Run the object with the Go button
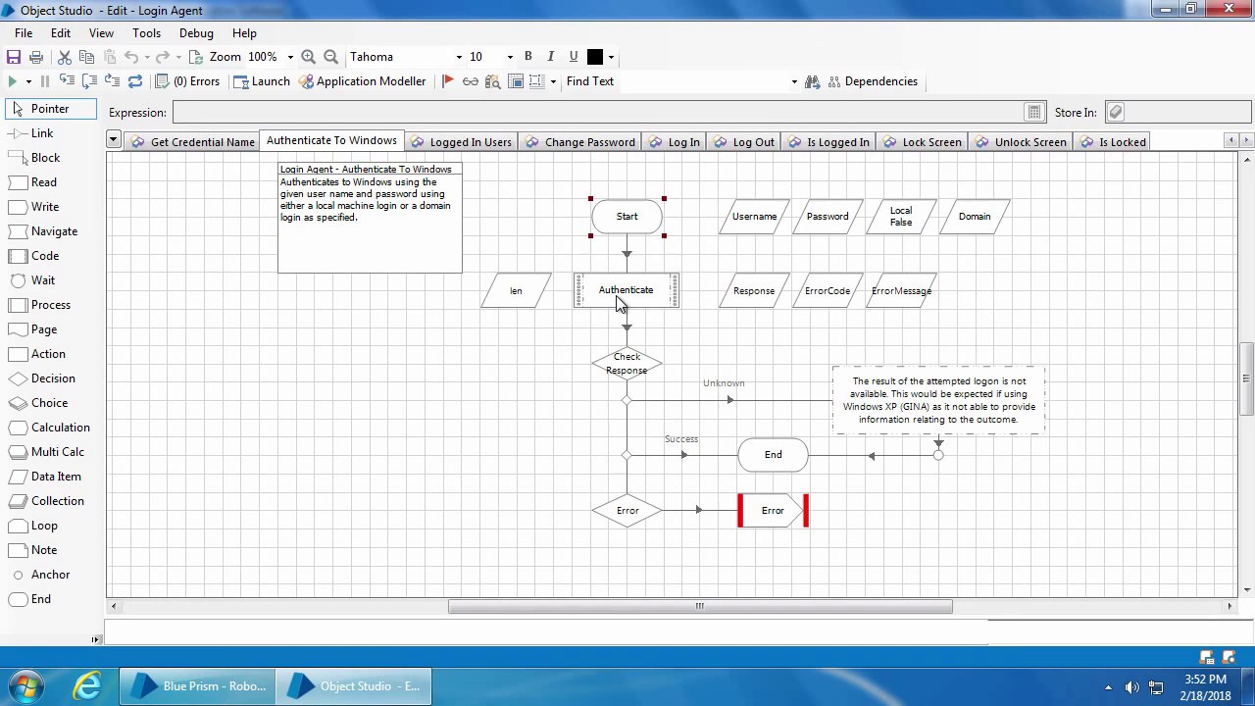This screenshot has height=706, width=1255. tap(13, 81)
